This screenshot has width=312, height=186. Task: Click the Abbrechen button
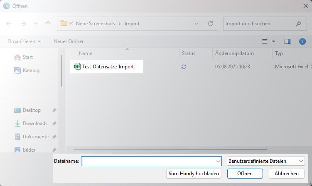coord(286,174)
